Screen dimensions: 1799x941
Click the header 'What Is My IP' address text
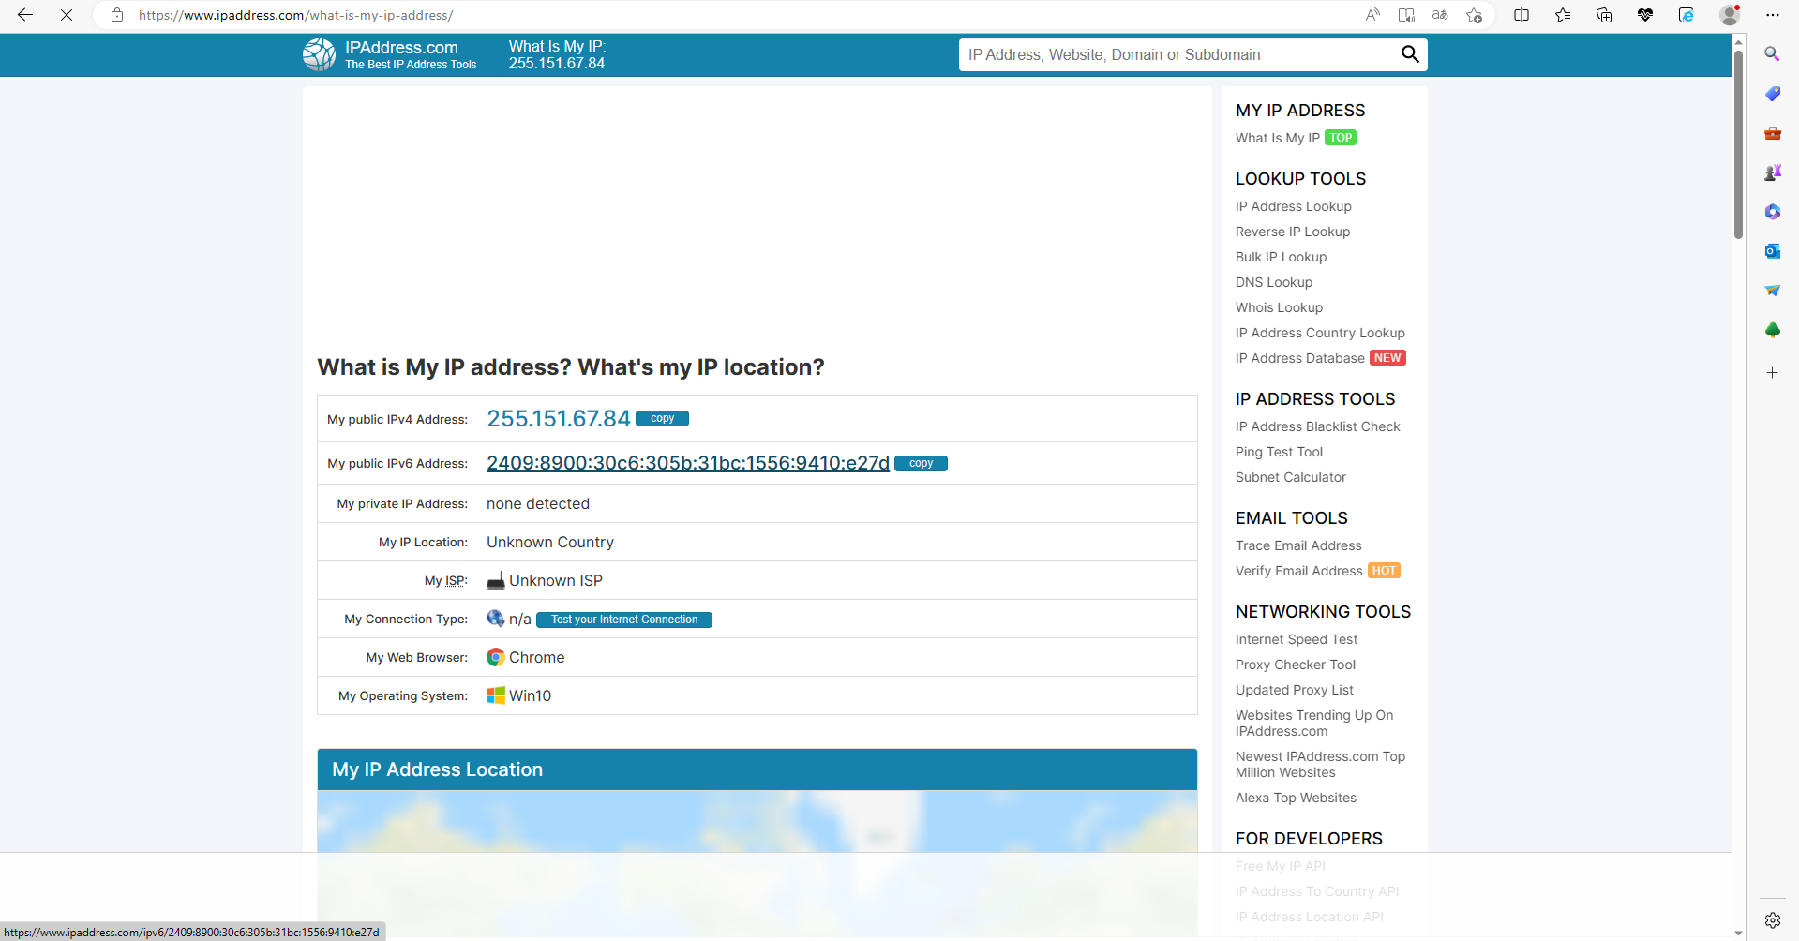click(557, 55)
